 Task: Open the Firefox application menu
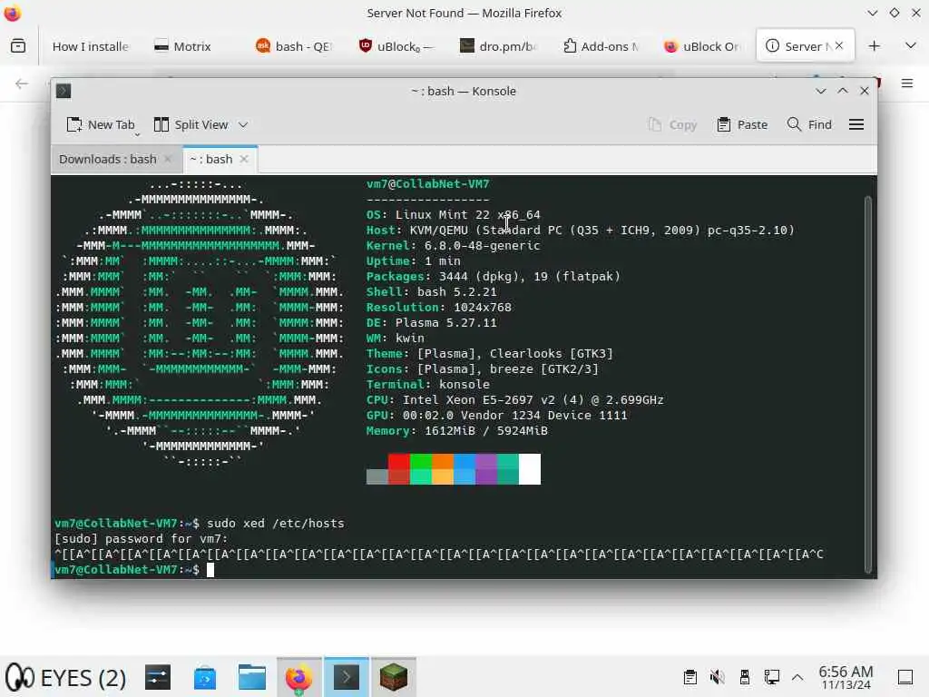pyautogui.click(x=907, y=83)
